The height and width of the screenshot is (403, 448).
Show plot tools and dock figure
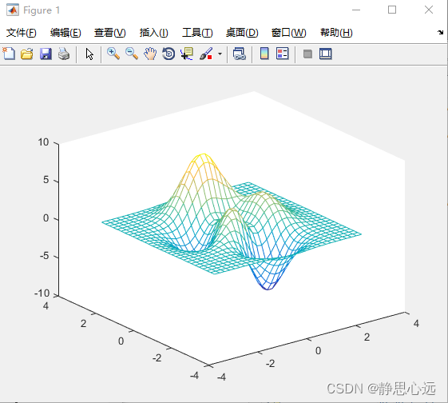click(326, 54)
